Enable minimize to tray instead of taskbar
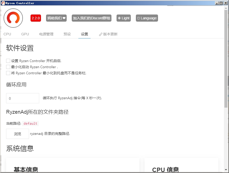The width and height of the screenshot is (229, 173). pyautogui.click(x=8, y=73)
